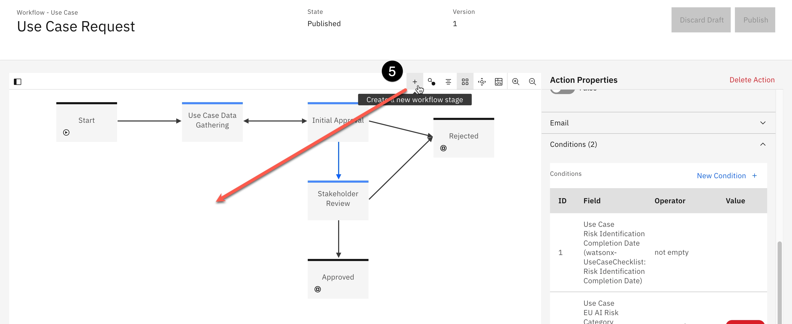Click the plus beside New Condition
792x324 pixels.
click(x=754, y=176)
